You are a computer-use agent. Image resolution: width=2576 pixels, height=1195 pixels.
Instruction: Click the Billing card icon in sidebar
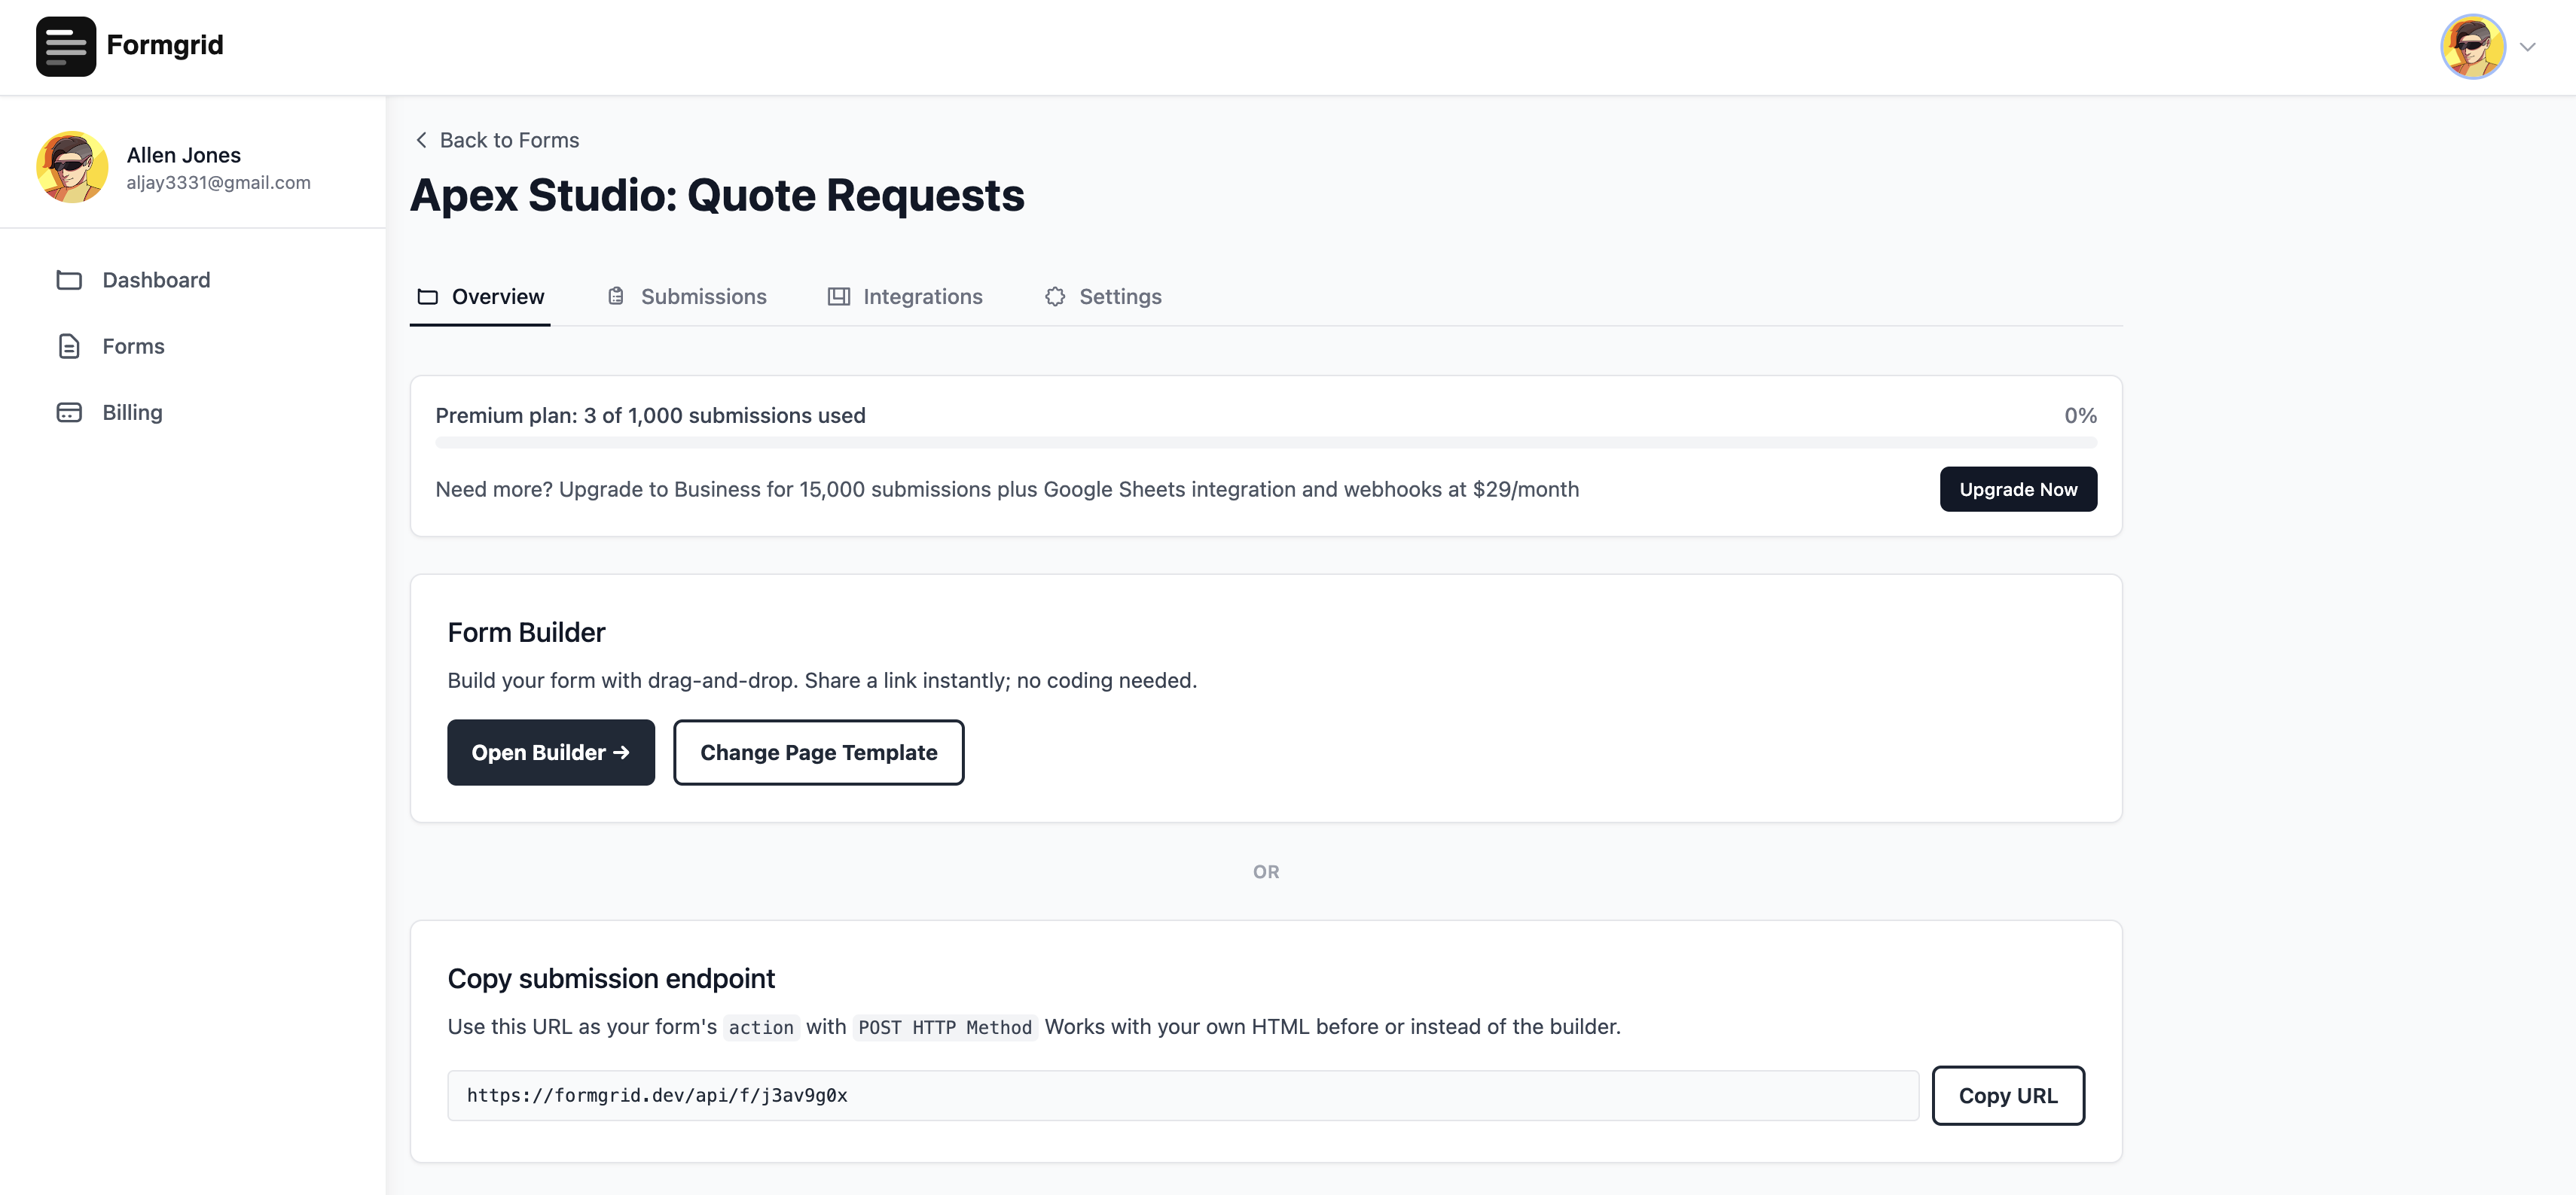69,412
